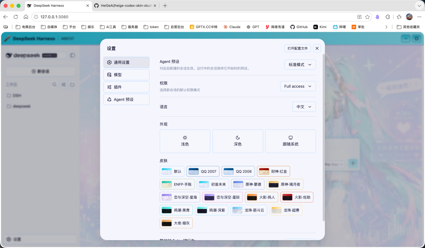Viewport: 425px width, 248px height.
Task: Open the 自媒体 bookmark folder
Action: pos(49,27)
